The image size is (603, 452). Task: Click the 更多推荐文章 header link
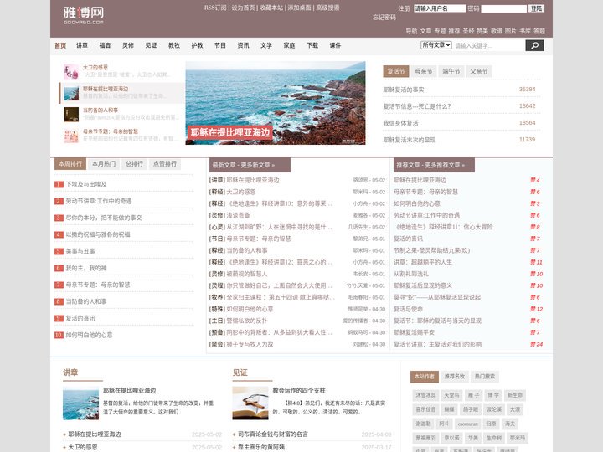point(445,165)
